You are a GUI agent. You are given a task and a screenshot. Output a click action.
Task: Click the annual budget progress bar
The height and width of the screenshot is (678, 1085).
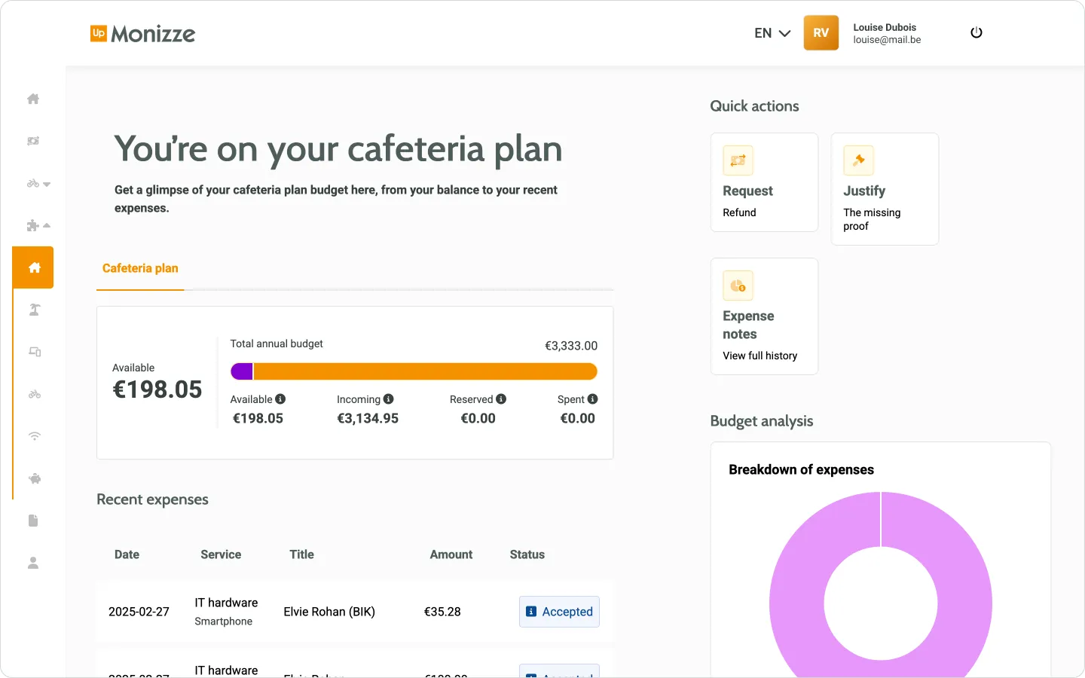point(414,371)
